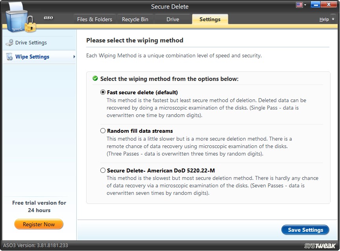Screen dimensions: 340x251
Task: Choose the Secure Delete American DoD 5220.22-M method
Action: pos(103,170)
